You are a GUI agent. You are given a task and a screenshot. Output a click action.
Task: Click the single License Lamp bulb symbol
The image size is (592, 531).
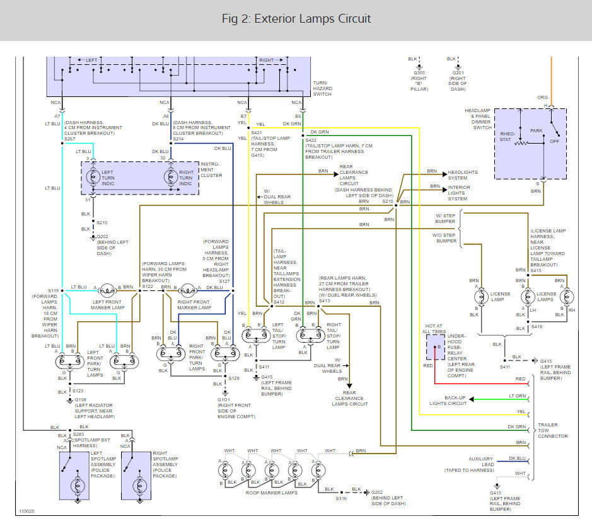[482, 297]
